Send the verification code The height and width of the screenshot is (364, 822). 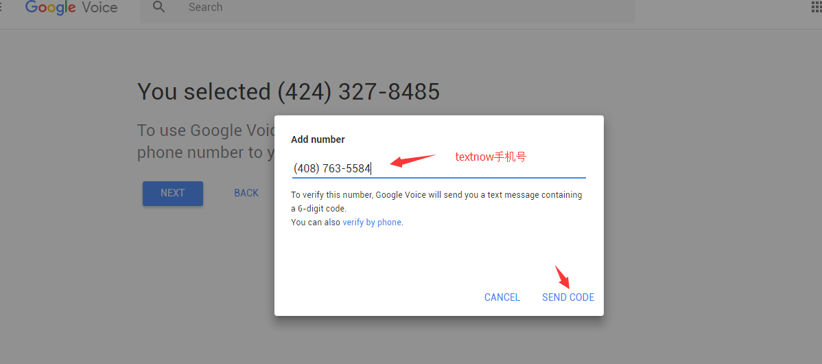pos(568,297)
